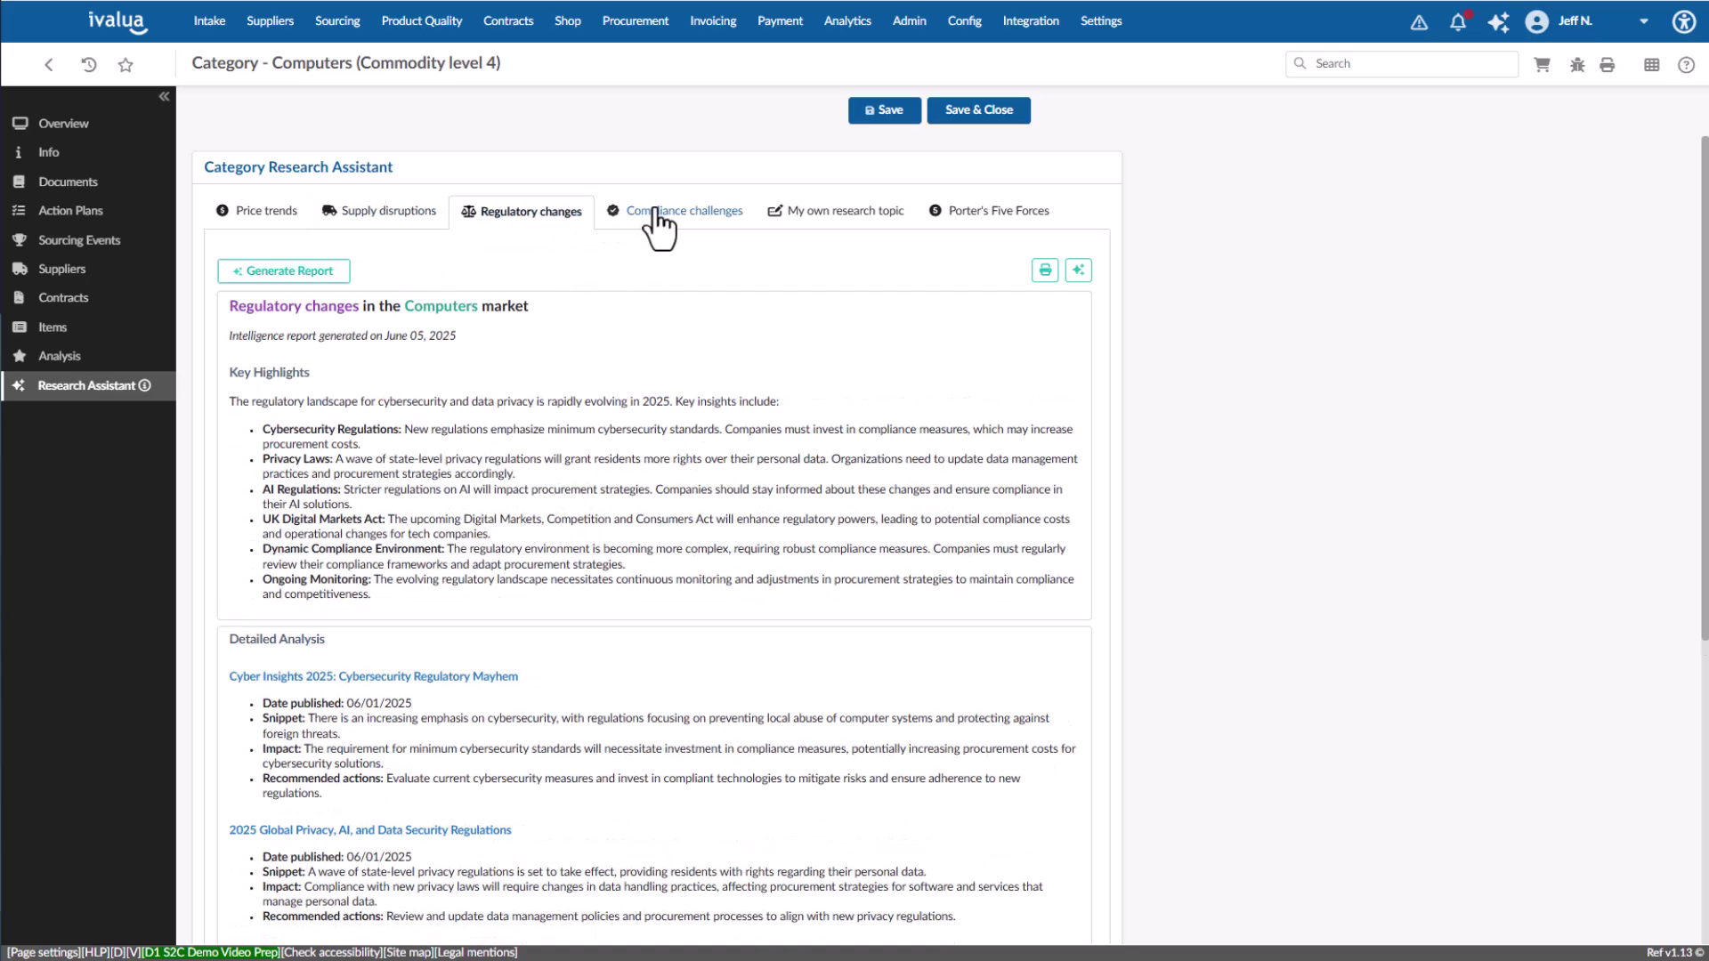
Task: Expand the user account dropdown next to Jeff N.
Action: pos(1643,21)
